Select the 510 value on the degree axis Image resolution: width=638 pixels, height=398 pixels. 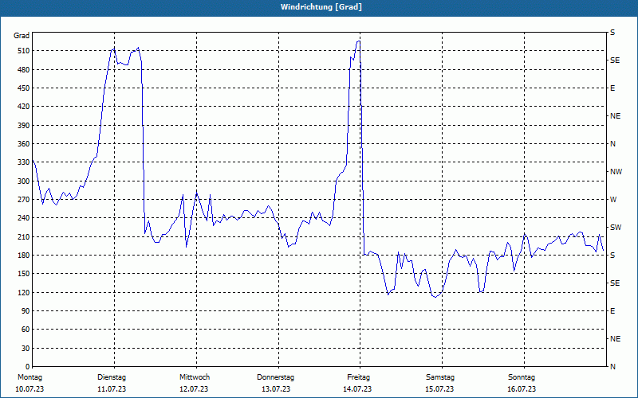(x=23, y=51)
